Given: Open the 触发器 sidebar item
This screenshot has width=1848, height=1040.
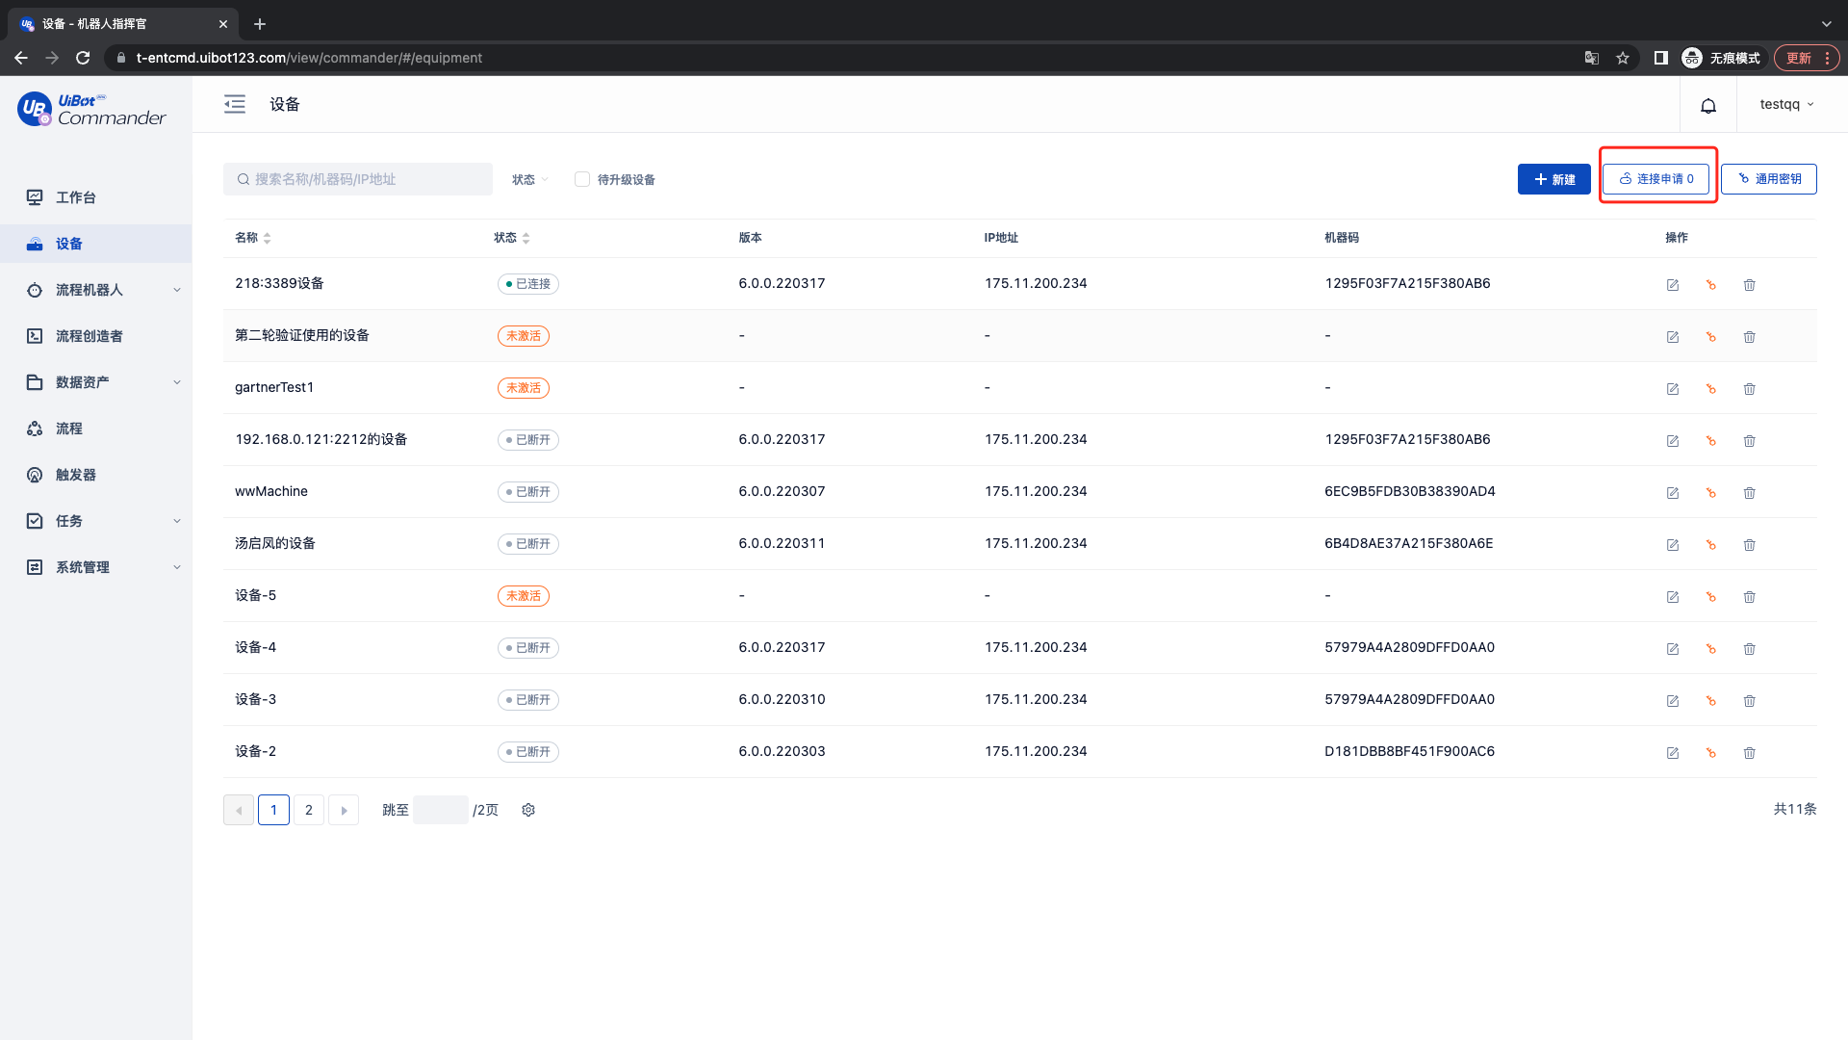Looking at the screenshot, I should 96,475.
